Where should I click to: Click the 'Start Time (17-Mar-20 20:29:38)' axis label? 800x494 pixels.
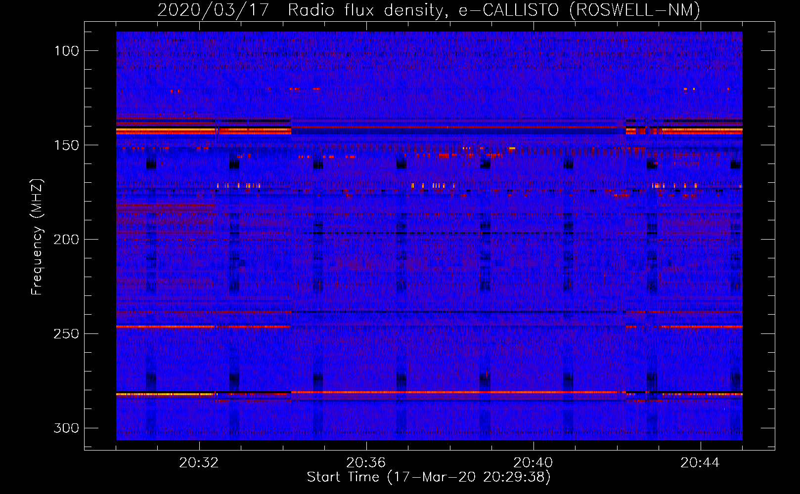[x=429, y=477]
